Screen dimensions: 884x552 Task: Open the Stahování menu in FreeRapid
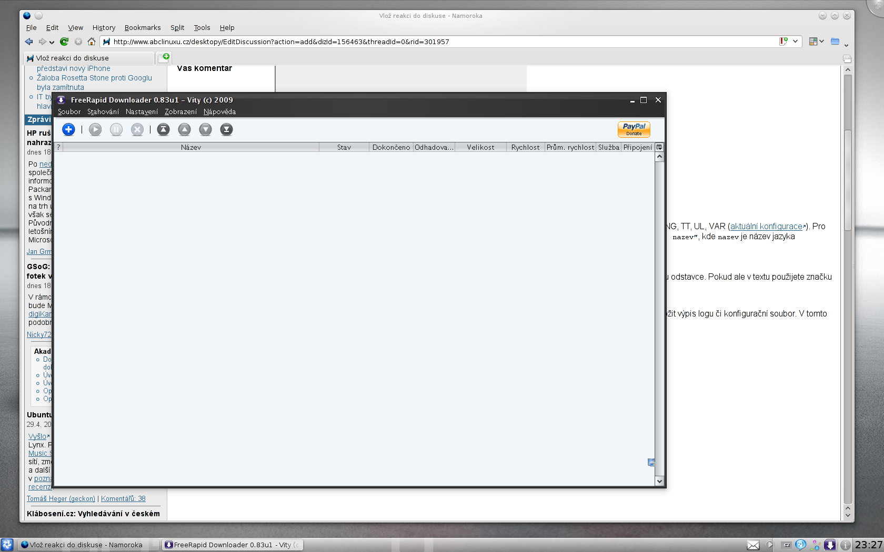coord(103,111)
